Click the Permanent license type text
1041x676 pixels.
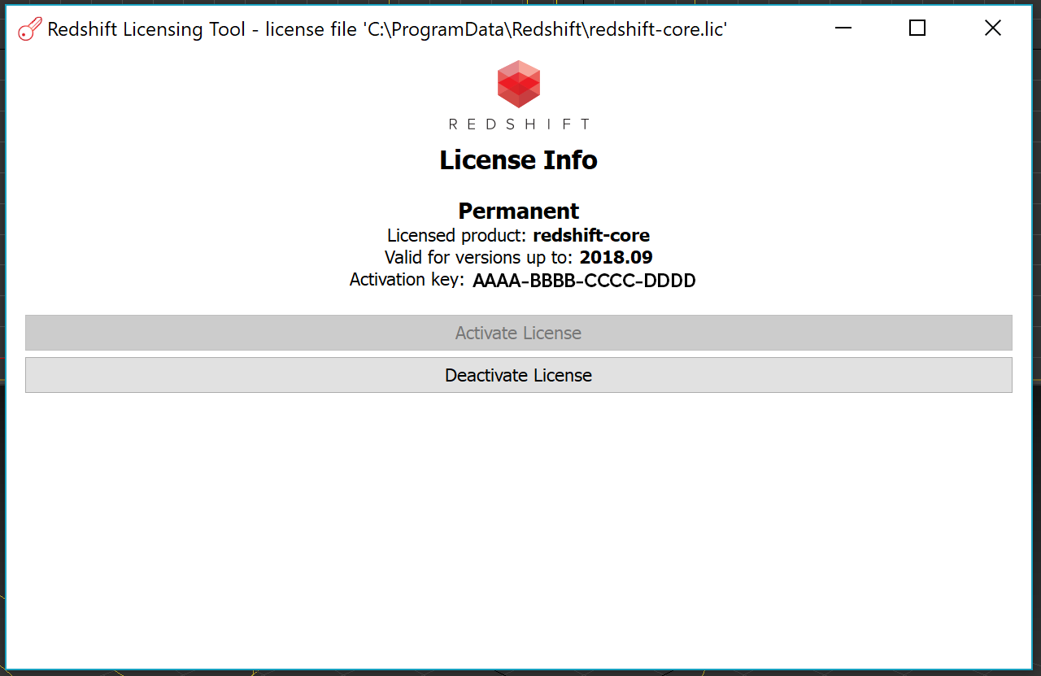519,212
